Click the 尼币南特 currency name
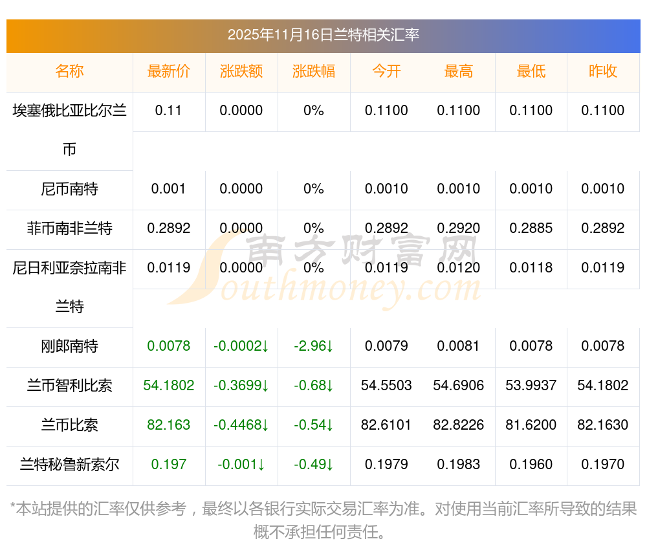The image size is (647, 552). (69, 189)
